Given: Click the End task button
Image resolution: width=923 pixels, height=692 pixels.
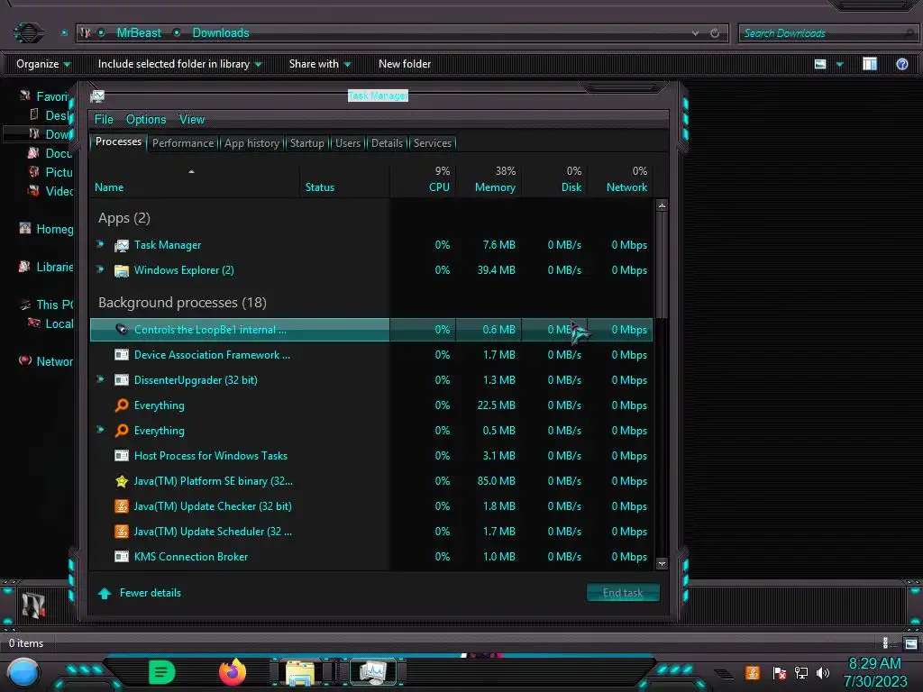Looking at the screenshot, I should (623, 593).
